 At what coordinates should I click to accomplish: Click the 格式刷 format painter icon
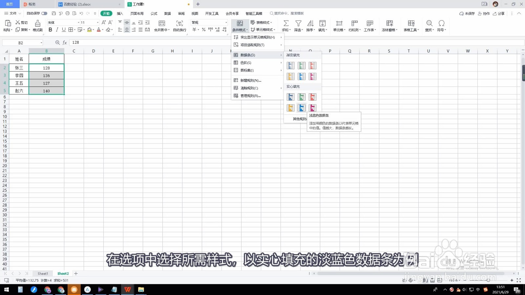pos(38,23)
